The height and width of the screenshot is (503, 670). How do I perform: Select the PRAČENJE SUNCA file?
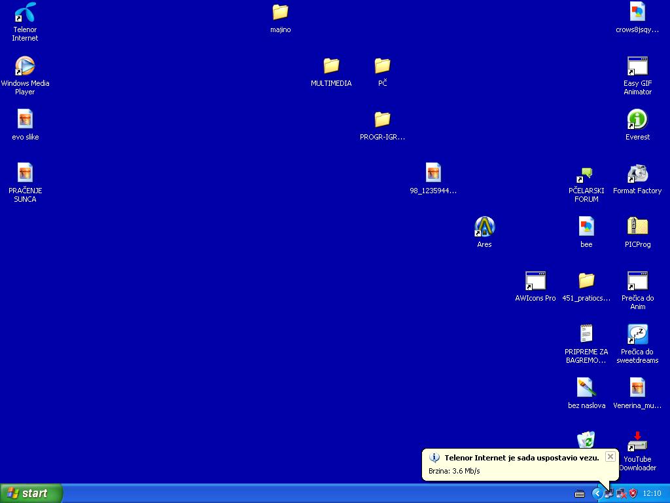[25, 174]
